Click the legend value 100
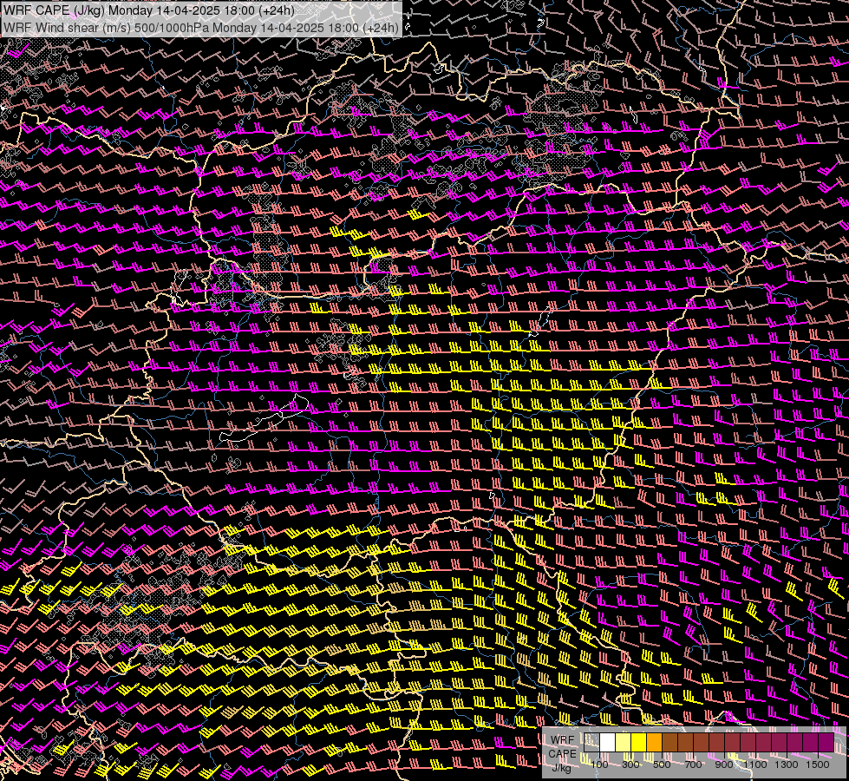 [599, 765]
